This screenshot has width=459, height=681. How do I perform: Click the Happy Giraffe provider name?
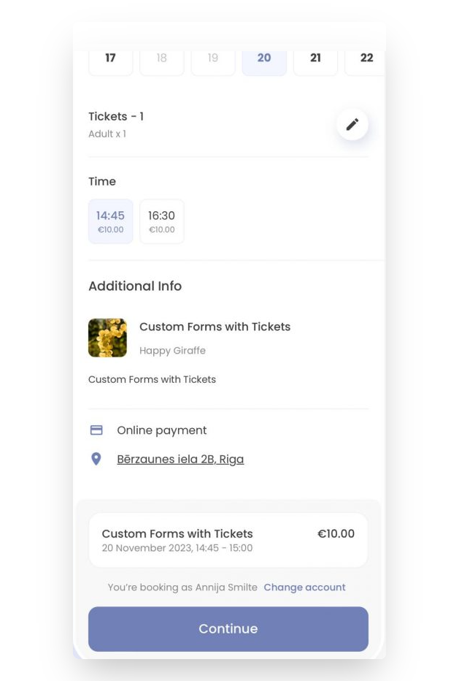[x=172, y=351]
